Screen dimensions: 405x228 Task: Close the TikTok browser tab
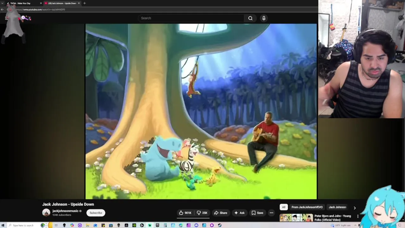coord(41,3)
